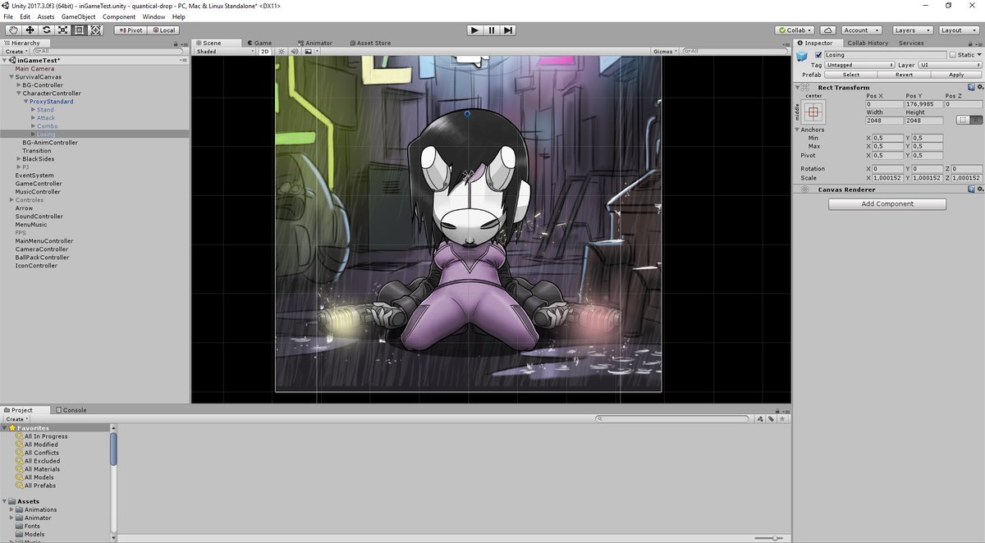Image resolution: width=985 pixels, height=543 pixels.
Task: Select the Hand tool in the toolbar
Action: coord(12,30)
